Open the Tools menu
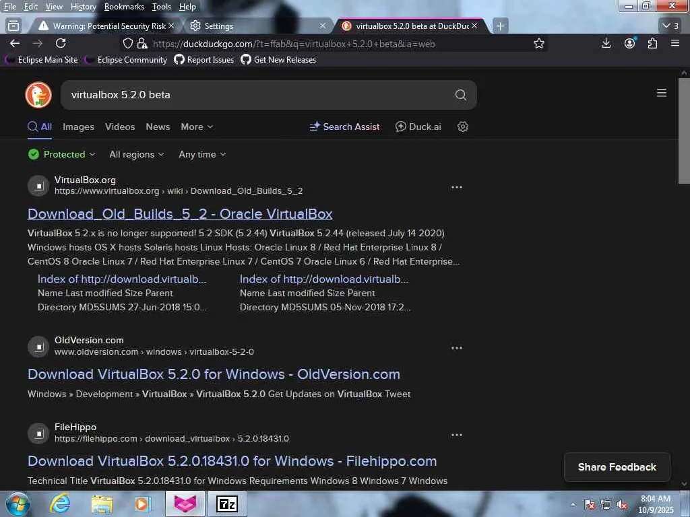Image resolution: width=690 pixels, height=517 pixels. (162, 7)
